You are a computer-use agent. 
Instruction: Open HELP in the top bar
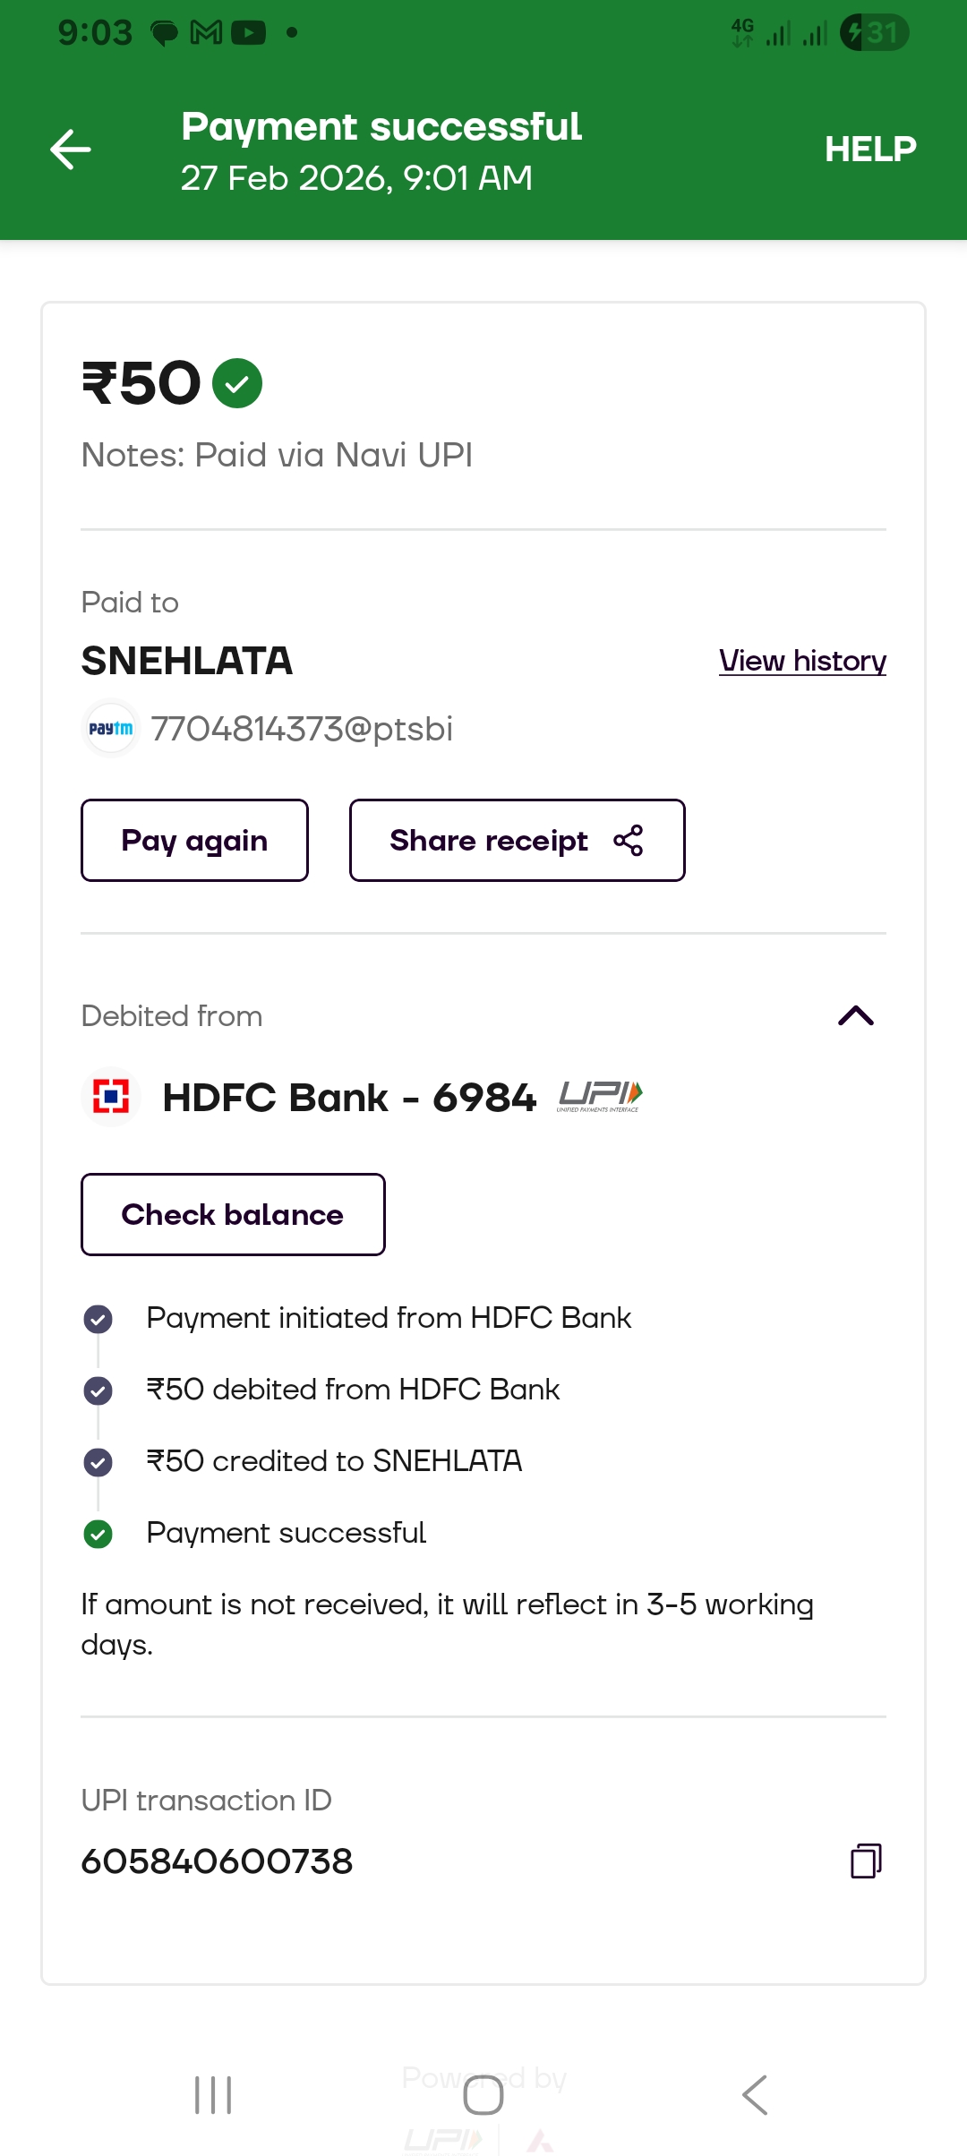(869, 149)
